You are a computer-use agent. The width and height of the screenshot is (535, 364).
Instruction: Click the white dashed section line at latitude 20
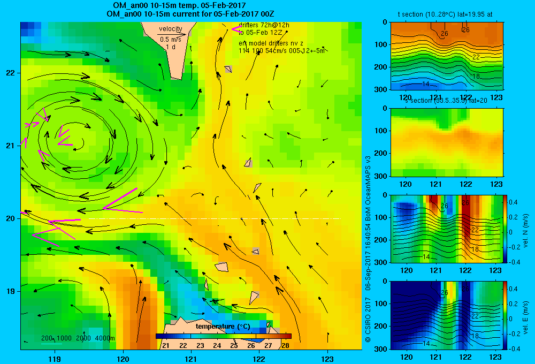215,218
